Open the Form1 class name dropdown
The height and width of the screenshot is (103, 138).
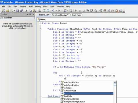(87, 19)
